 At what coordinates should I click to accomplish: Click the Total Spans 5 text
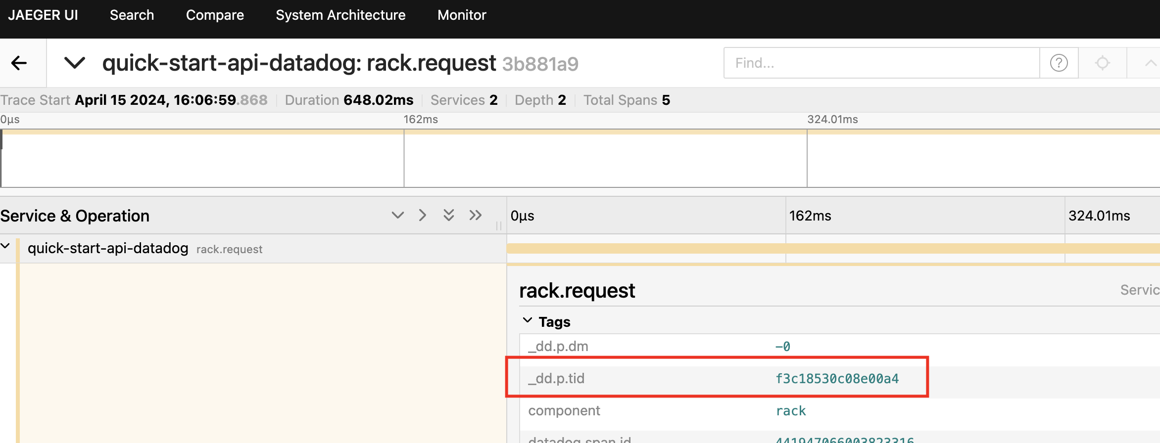click(x=627, y=100)
